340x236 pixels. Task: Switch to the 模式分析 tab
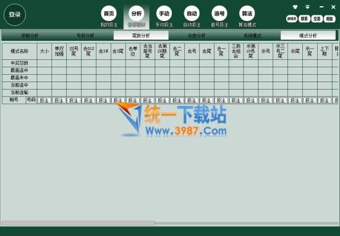pyautogui.click(x=308, y=36)
